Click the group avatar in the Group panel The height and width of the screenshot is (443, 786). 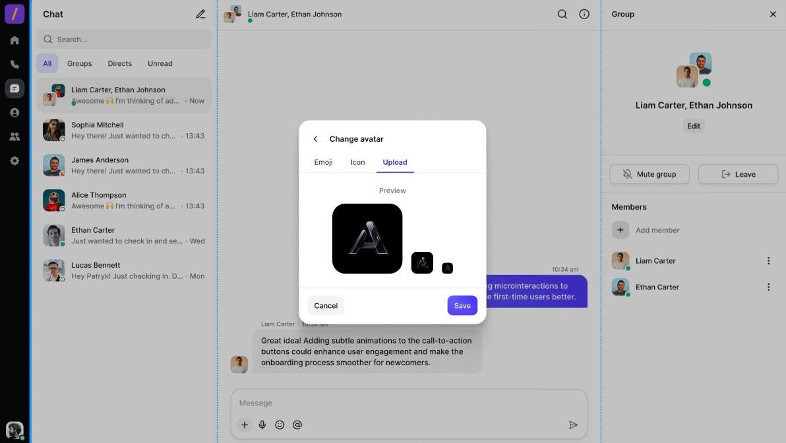click(x=694, y=70)
